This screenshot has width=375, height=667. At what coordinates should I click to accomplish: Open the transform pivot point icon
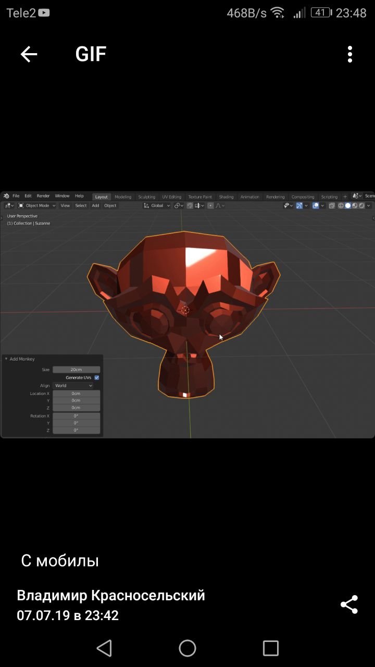179,206
